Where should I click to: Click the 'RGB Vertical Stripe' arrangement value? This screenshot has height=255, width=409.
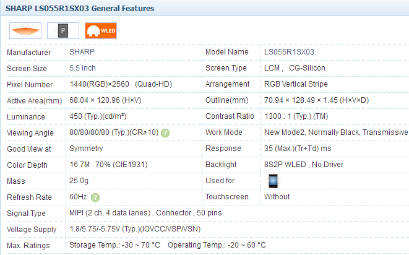click(296, 84)
